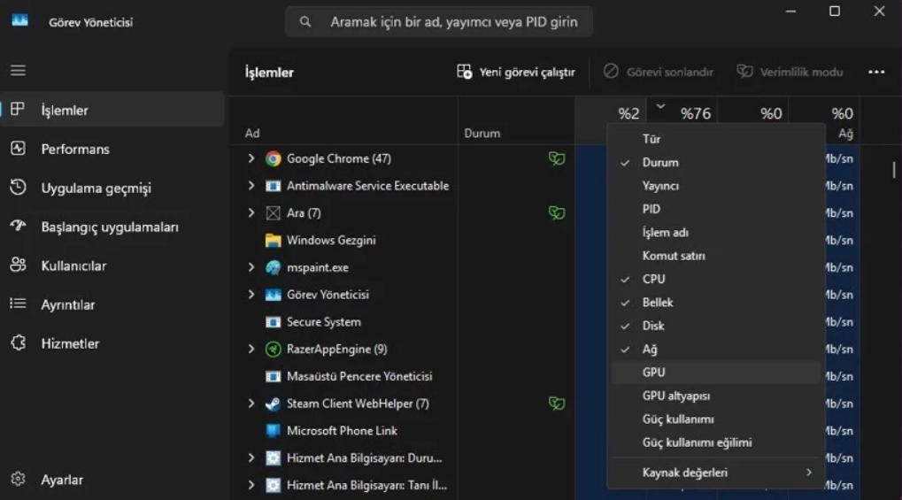Uncheck the Disk column option
This screenshot has height=500, width=902.
point(716,326)
